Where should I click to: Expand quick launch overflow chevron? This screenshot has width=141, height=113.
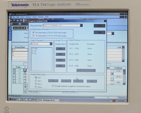33,99
